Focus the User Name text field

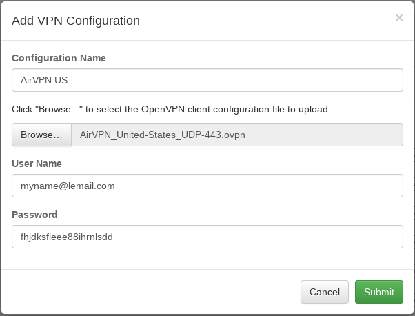tap(207, 186)
